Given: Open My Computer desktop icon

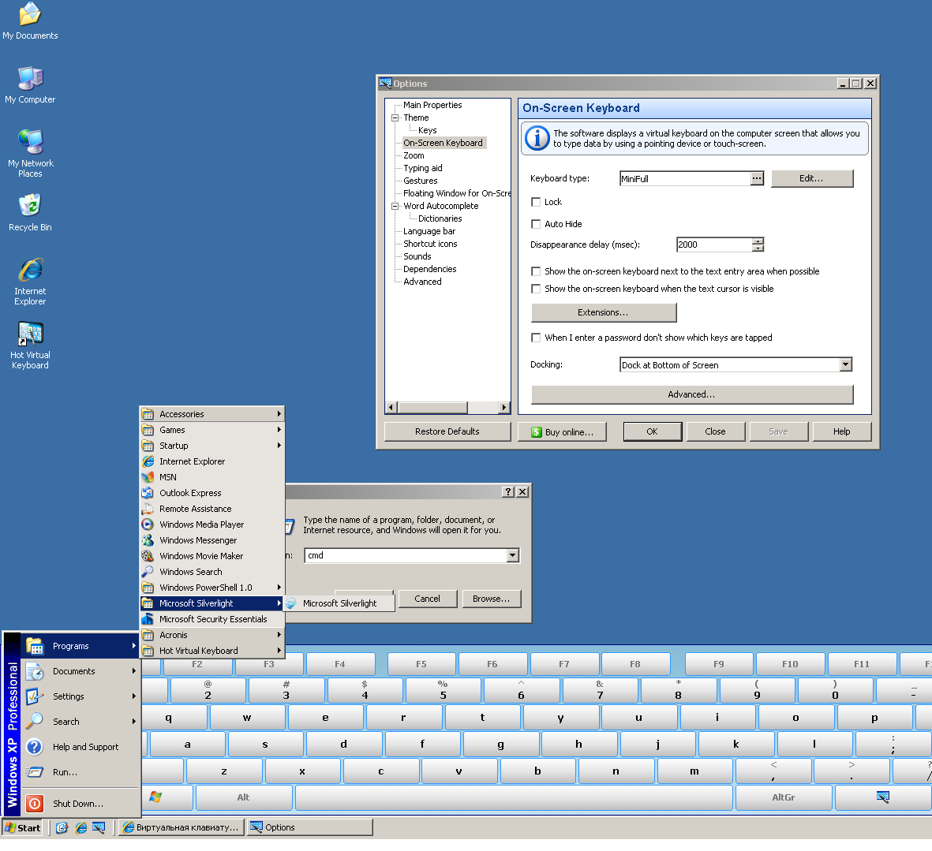Looking at the screenshot, I should pyautogui.click(x=30, y=85).
